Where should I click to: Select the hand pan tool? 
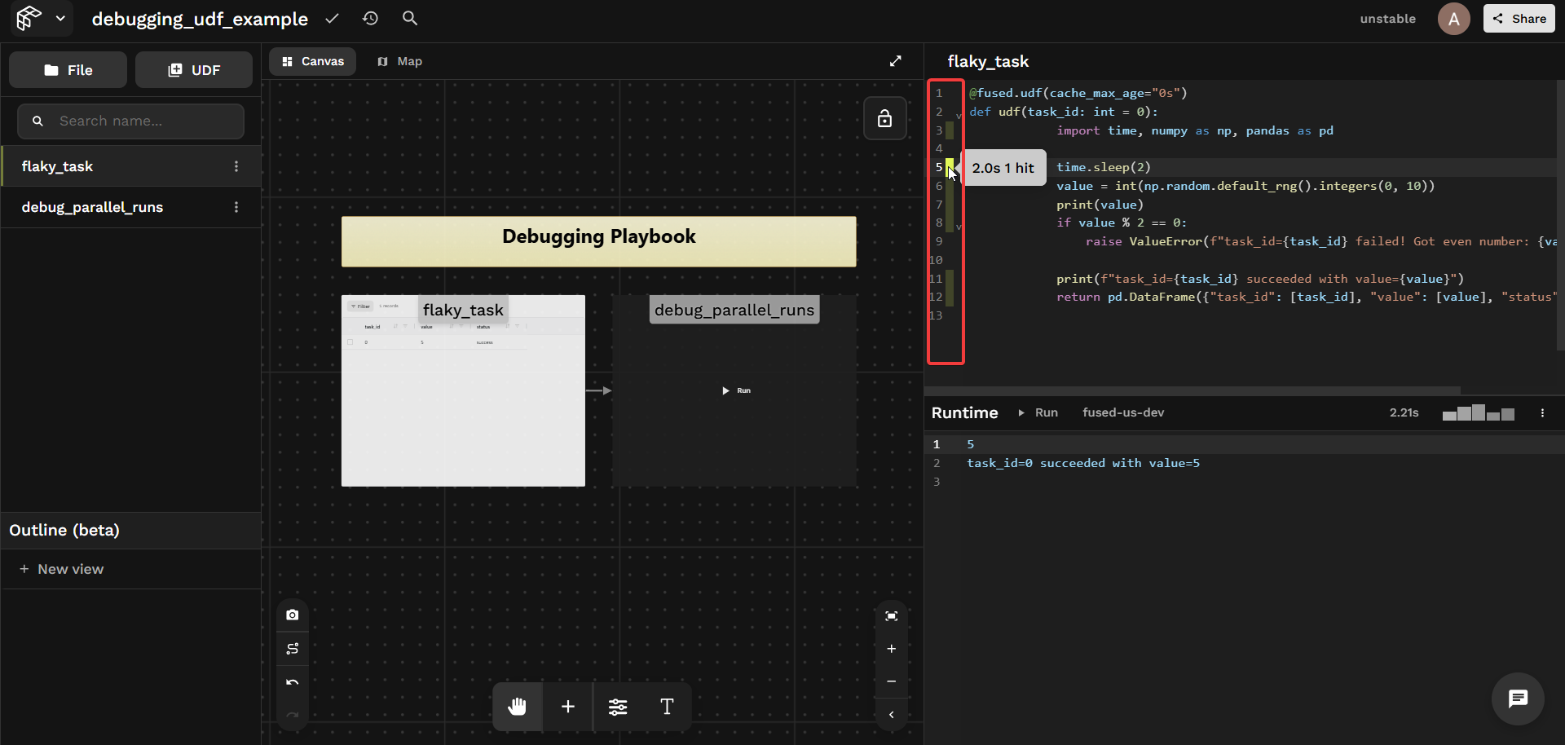518,707
